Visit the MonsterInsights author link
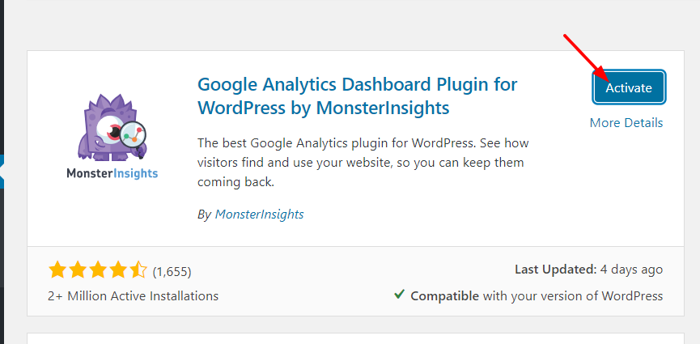The width and height of the screenshot is (700, 344). 259,214
